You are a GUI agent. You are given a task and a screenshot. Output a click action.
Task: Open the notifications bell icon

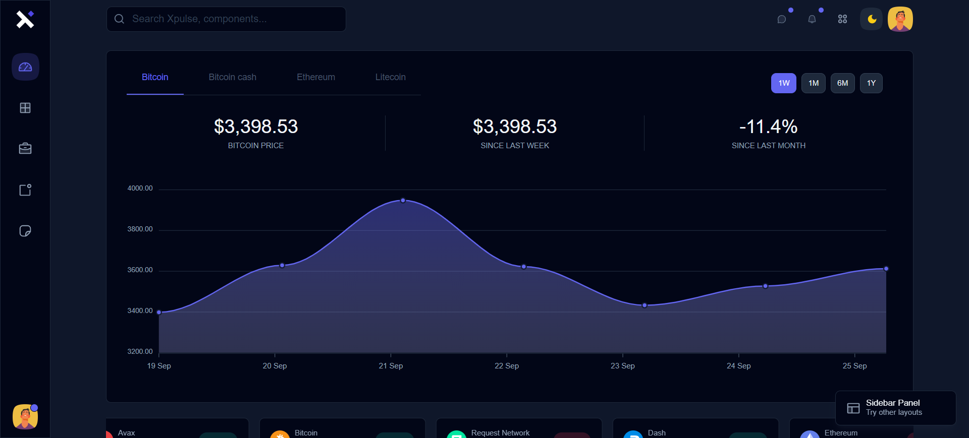point(812,19)
